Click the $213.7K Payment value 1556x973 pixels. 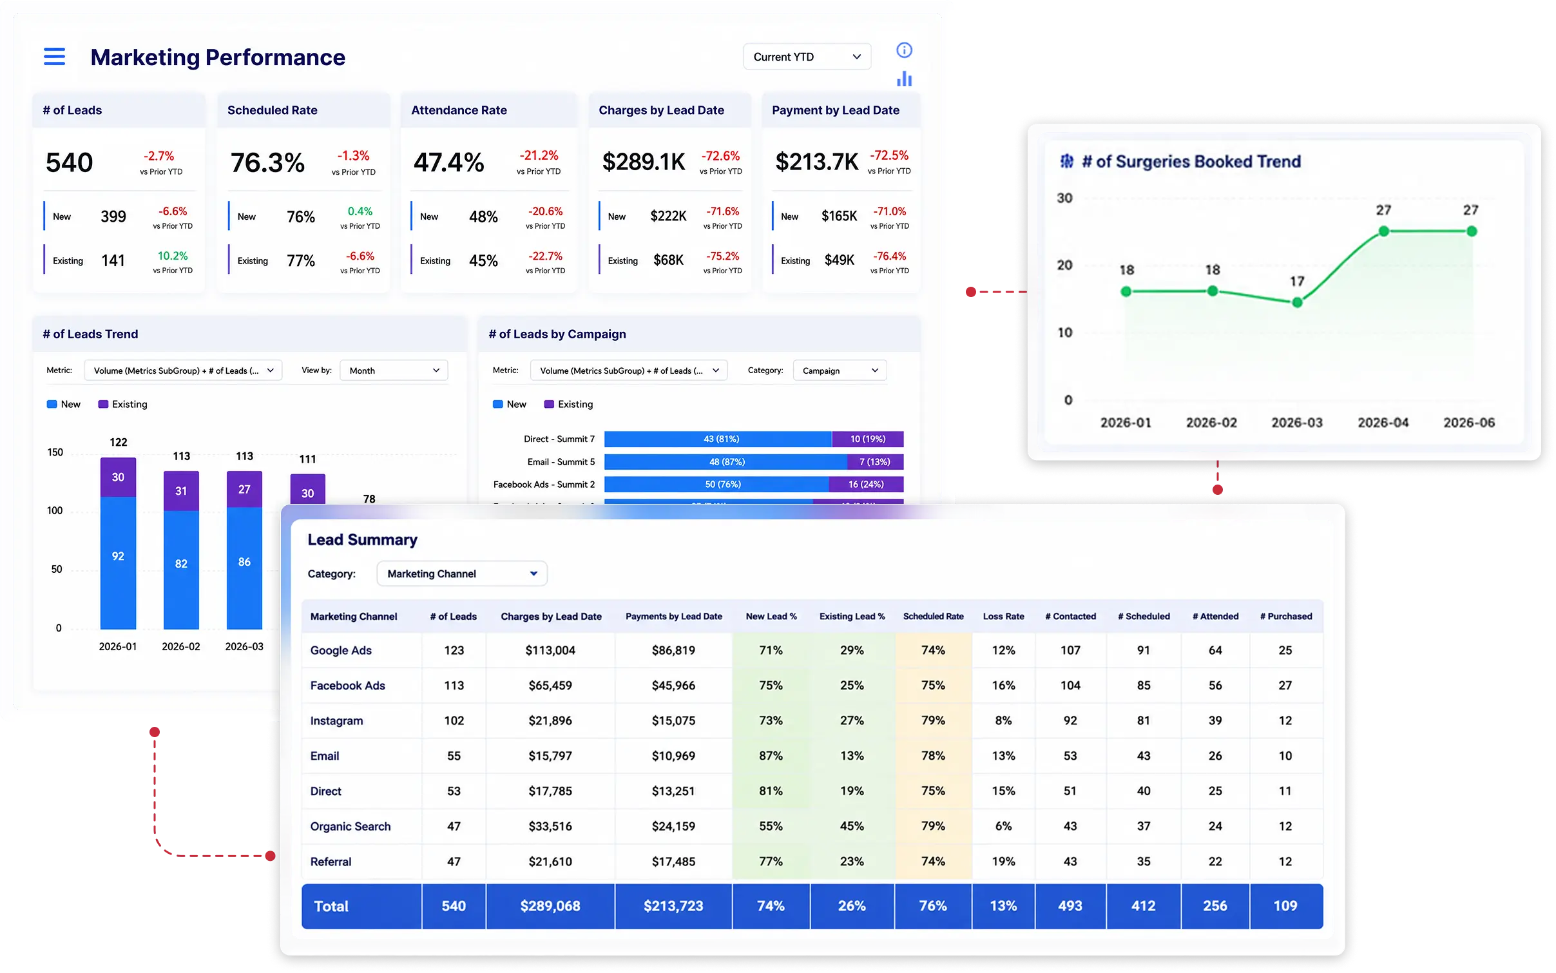[817, 162]
